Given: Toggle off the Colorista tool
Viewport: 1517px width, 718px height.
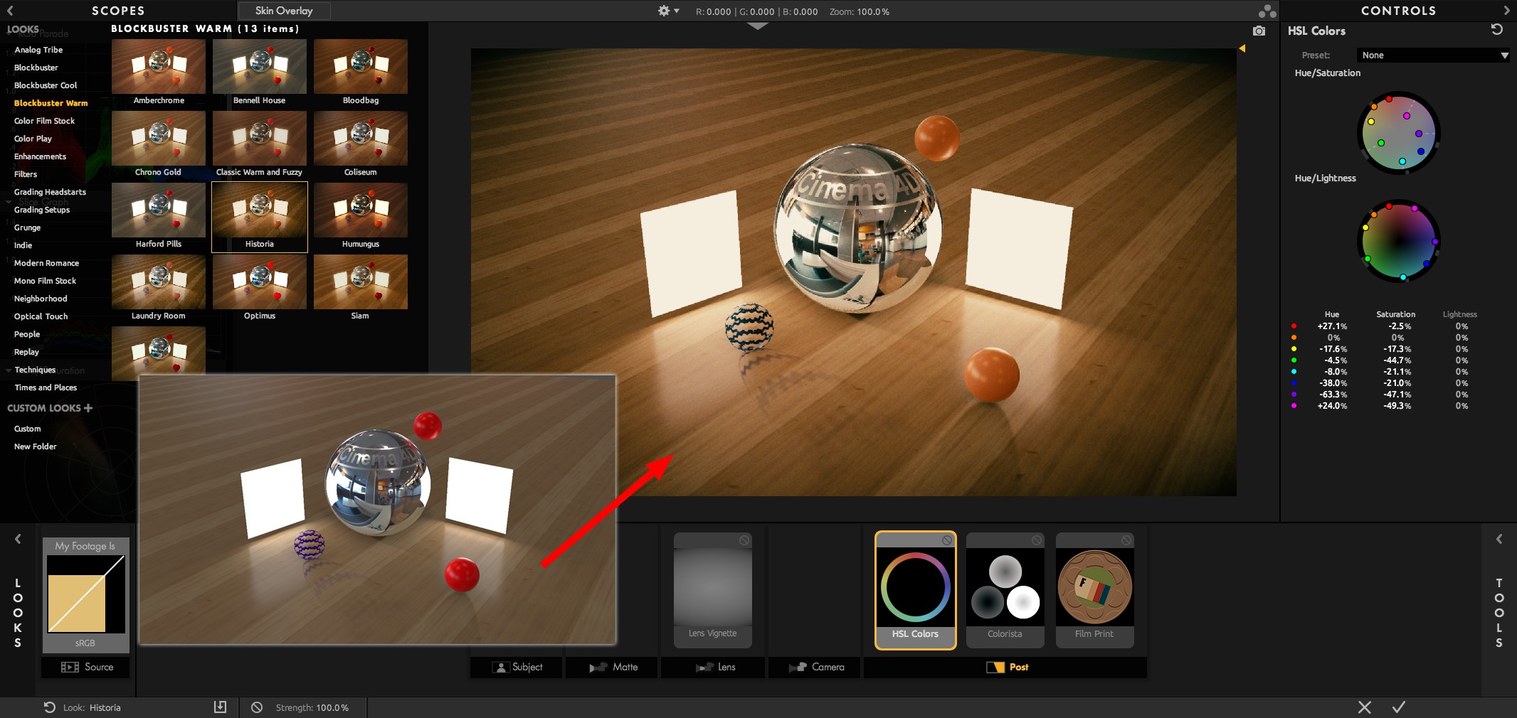Looking at the screenshot, I should pyautogui.click(x=1036, y=540).
